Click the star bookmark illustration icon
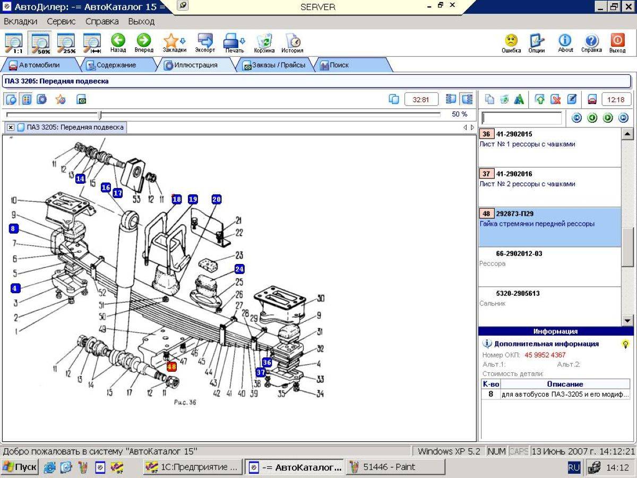 61,99
